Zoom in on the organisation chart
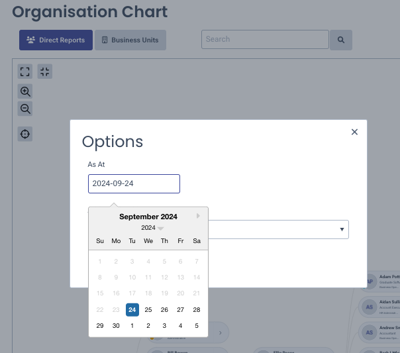 point(25,91)
